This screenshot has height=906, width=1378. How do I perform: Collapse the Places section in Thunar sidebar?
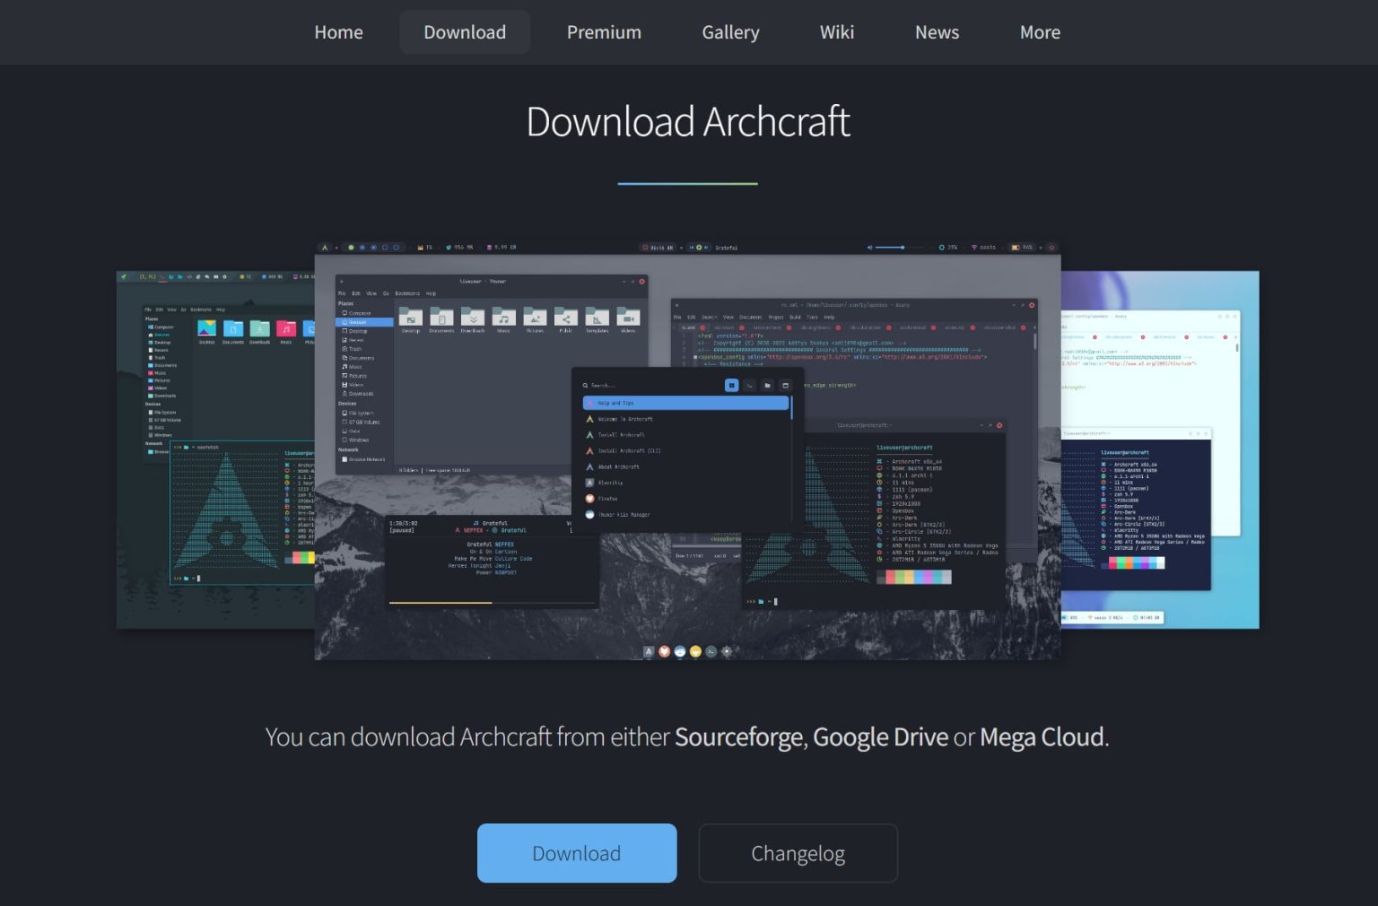click(x=344, y=303)
